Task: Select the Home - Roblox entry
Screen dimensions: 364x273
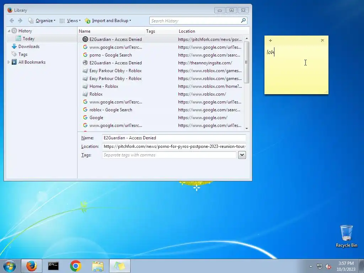Action: (x=161, y=86)
